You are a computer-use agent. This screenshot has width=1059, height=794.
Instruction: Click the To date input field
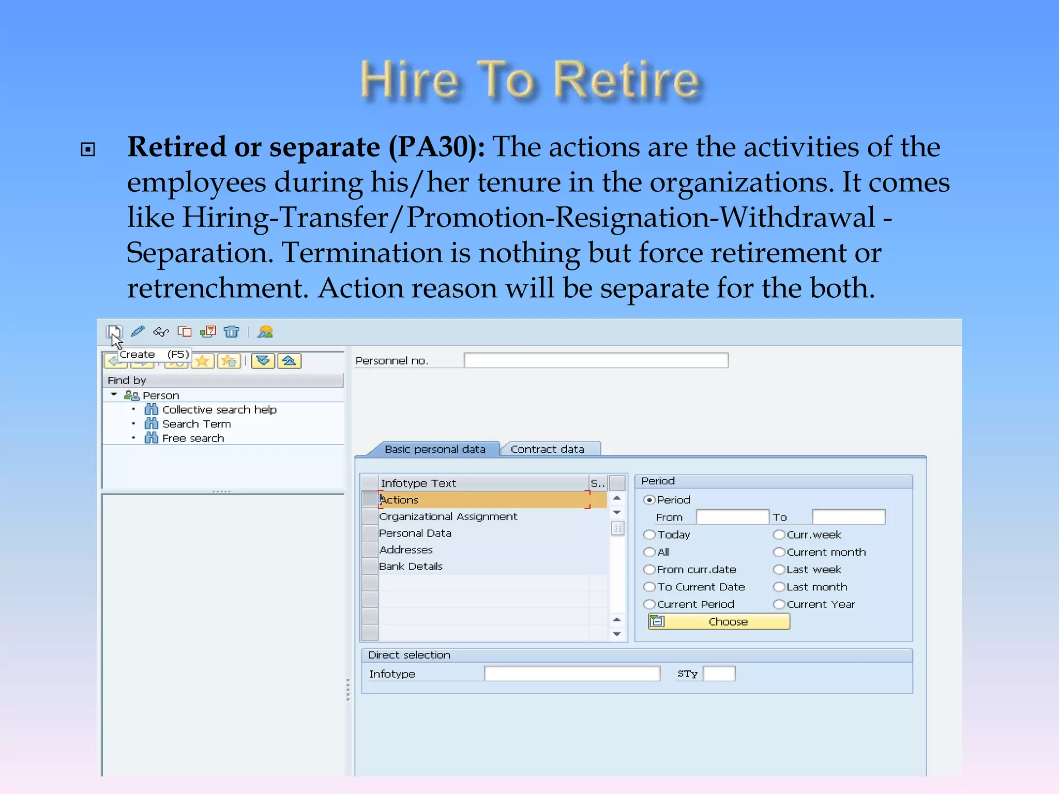click(849, 517)
